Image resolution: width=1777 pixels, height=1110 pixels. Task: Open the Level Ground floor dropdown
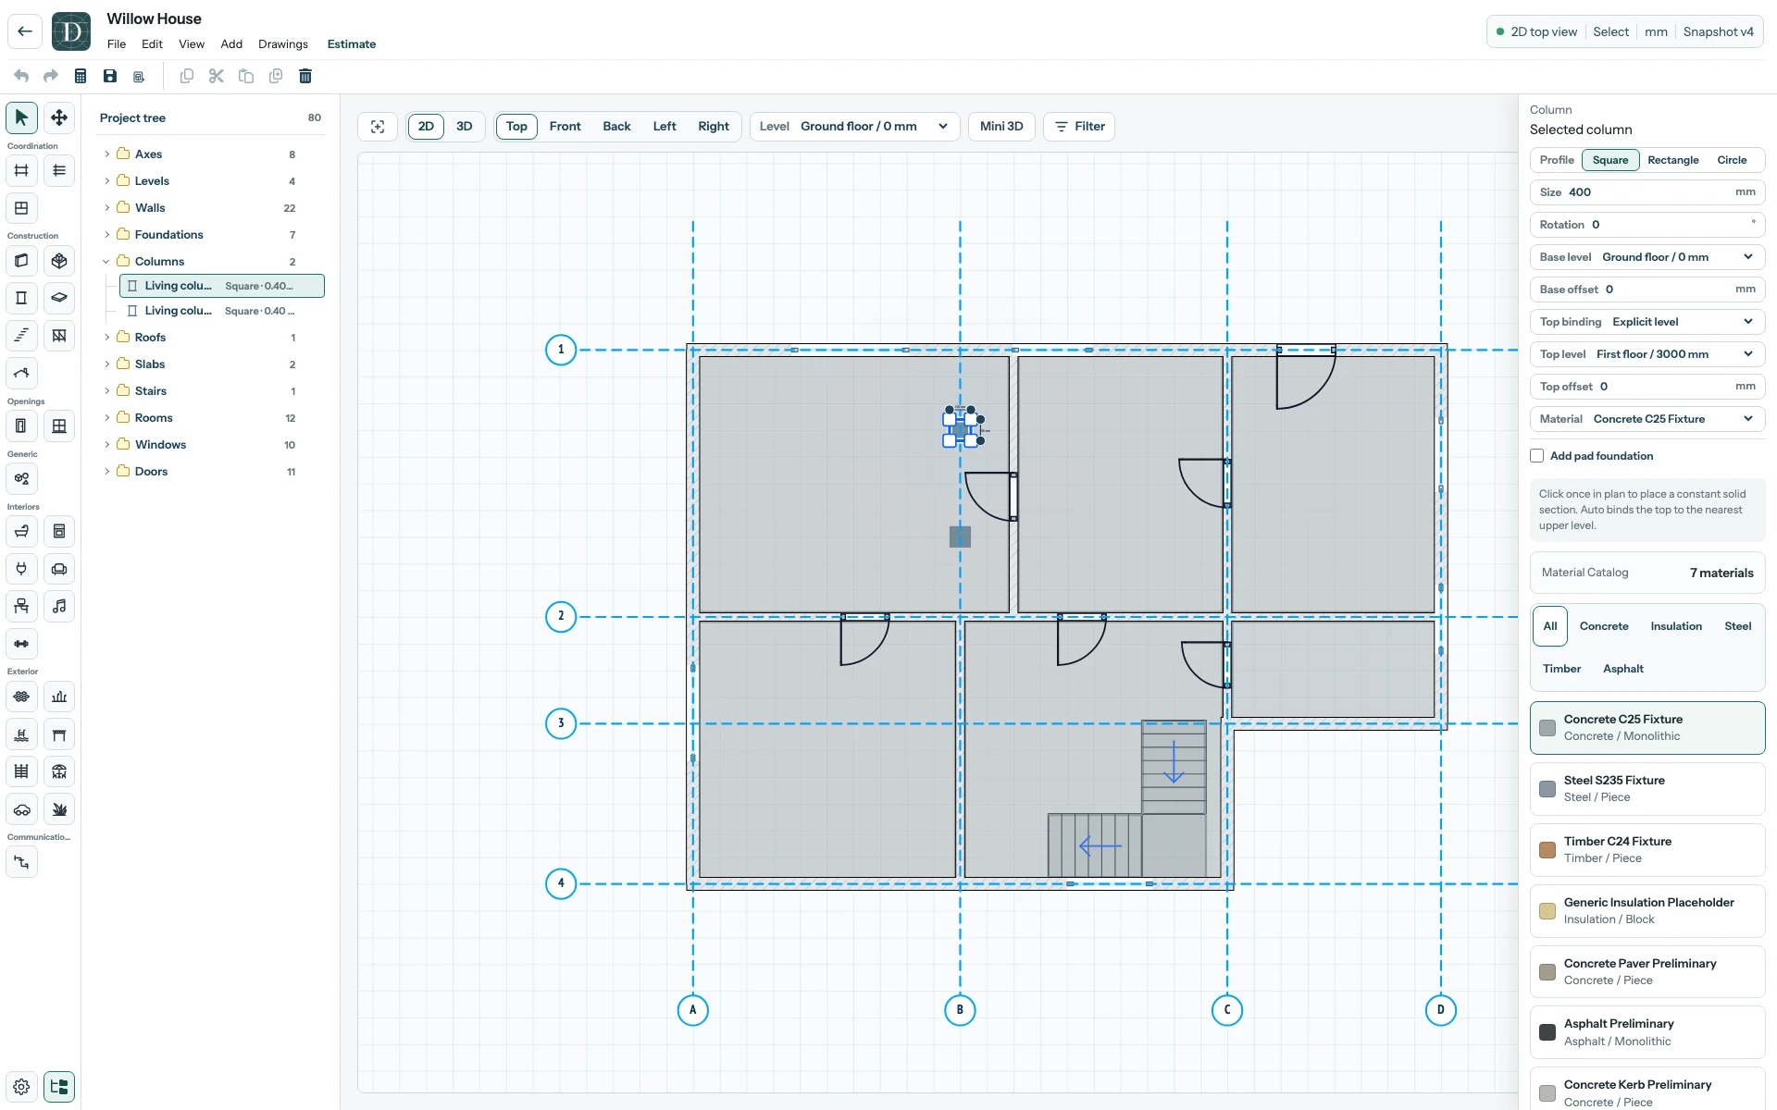point(853,127)
